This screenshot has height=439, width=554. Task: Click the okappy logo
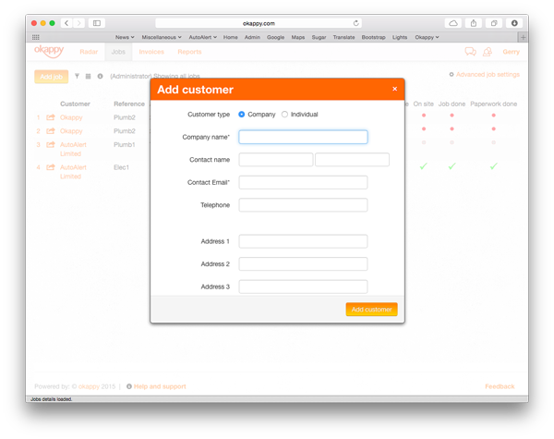(x=49, y=51)
